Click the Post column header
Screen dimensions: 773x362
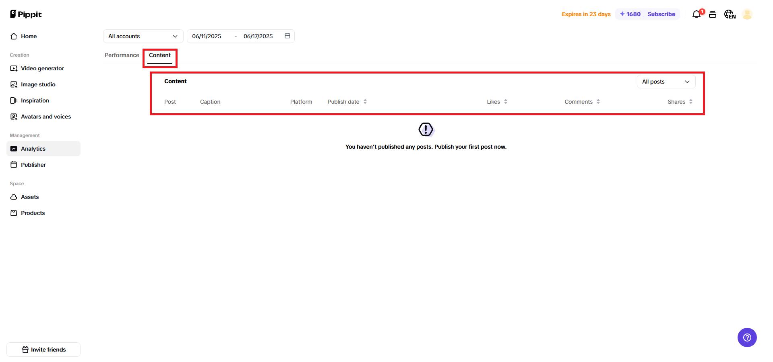tap(170, 102)
